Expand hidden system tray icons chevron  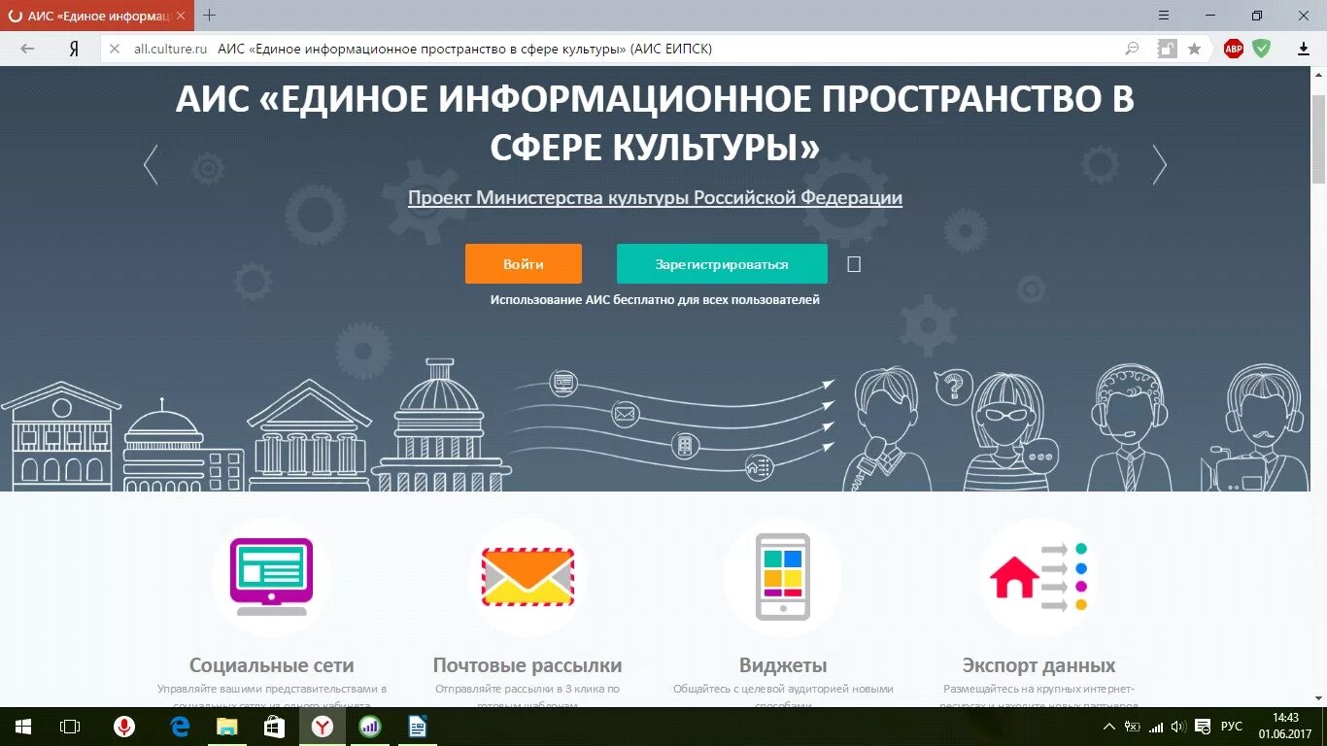pos(1109,727)
